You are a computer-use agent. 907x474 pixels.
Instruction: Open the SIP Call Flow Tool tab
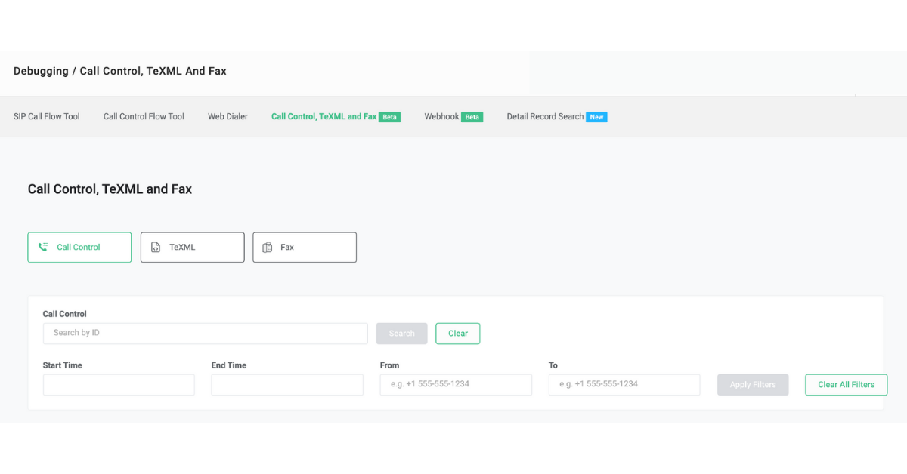pyautogui.click(x=47, y=116)
